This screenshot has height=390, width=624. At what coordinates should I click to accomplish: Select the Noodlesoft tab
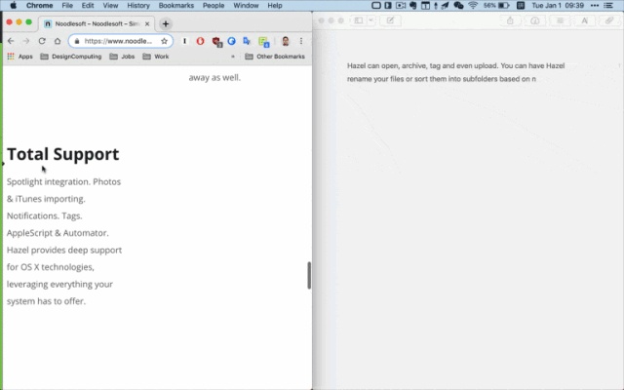coord(97,23)
